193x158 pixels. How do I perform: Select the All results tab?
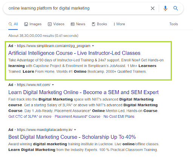pyautogui.click(x=13, y=24)
